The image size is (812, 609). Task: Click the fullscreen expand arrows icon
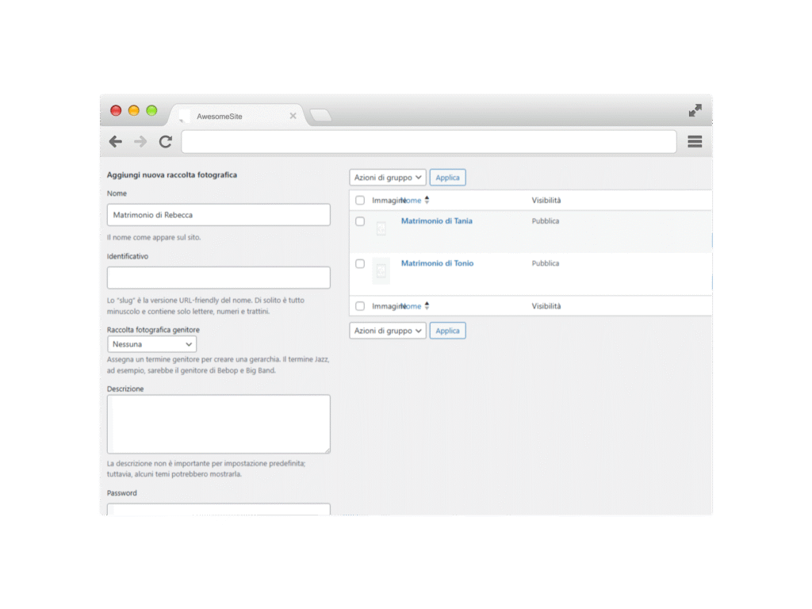[695, 111]
